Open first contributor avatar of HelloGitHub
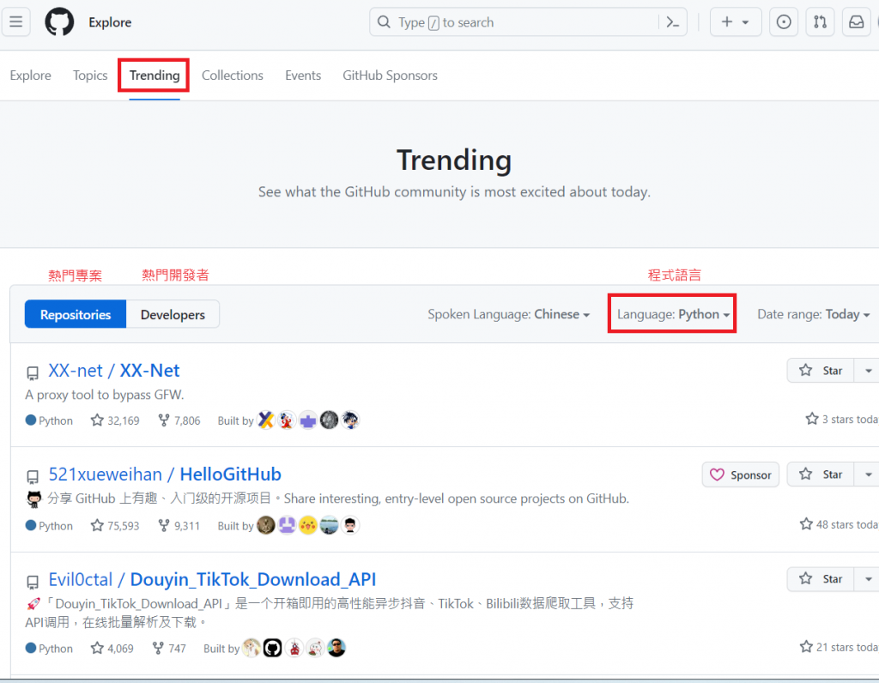Viewport: 879px width, 683px height. (x=266, y=525)
